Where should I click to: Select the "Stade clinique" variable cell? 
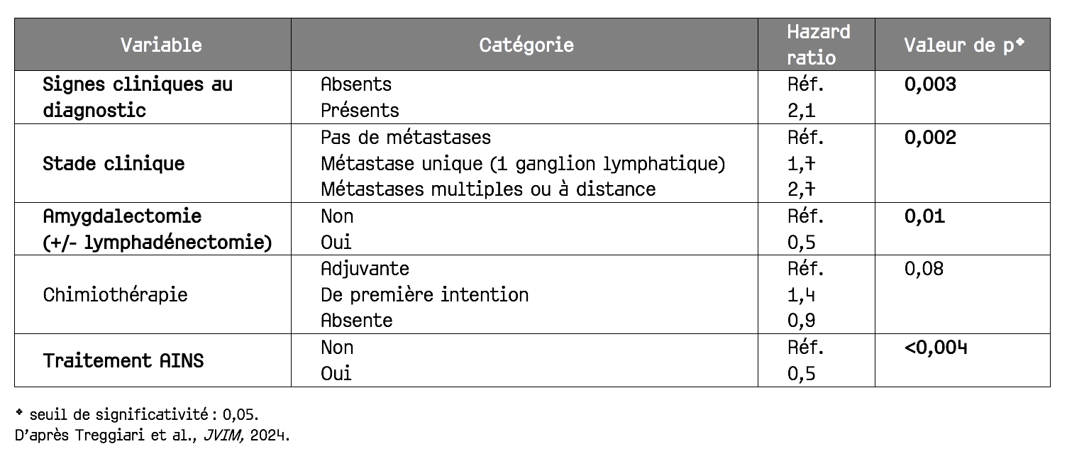coord(114,164)
